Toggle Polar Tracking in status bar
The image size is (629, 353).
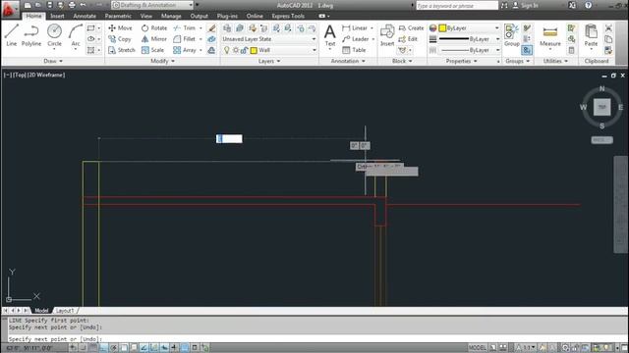pyautogui.click(x=114, y=347)
